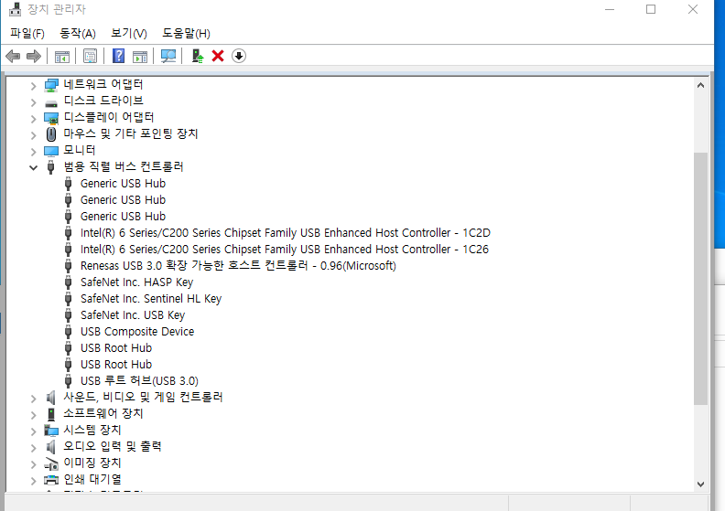Click the red X uninstall device icon
The image size is (725, 511).
click(218, 57)
